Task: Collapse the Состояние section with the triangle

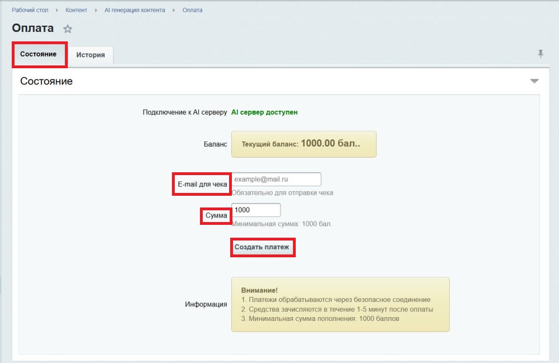Action: [x=534, y=82]
